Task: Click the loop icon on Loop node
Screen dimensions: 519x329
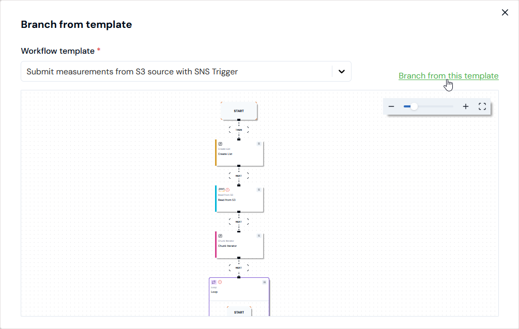Action: click(x=214, y=282)
